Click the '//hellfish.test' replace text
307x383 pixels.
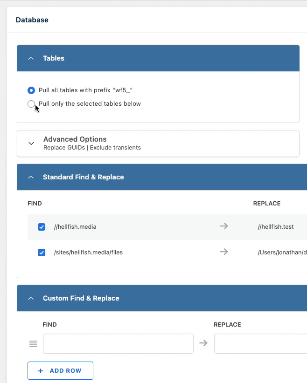click(276, 226)
